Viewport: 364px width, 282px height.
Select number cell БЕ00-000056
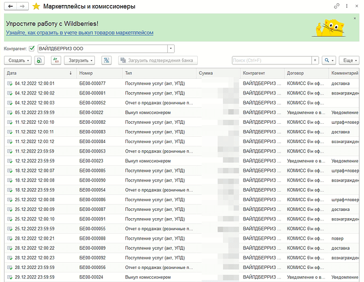tap(92, 268)
